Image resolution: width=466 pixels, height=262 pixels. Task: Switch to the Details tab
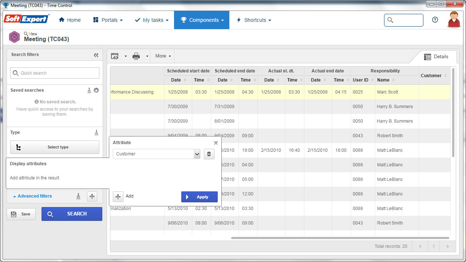[x=436, y=57]
